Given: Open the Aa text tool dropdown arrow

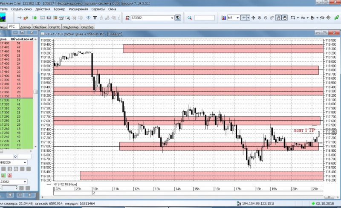Looking at the screenshot, I should coord(307,18).
